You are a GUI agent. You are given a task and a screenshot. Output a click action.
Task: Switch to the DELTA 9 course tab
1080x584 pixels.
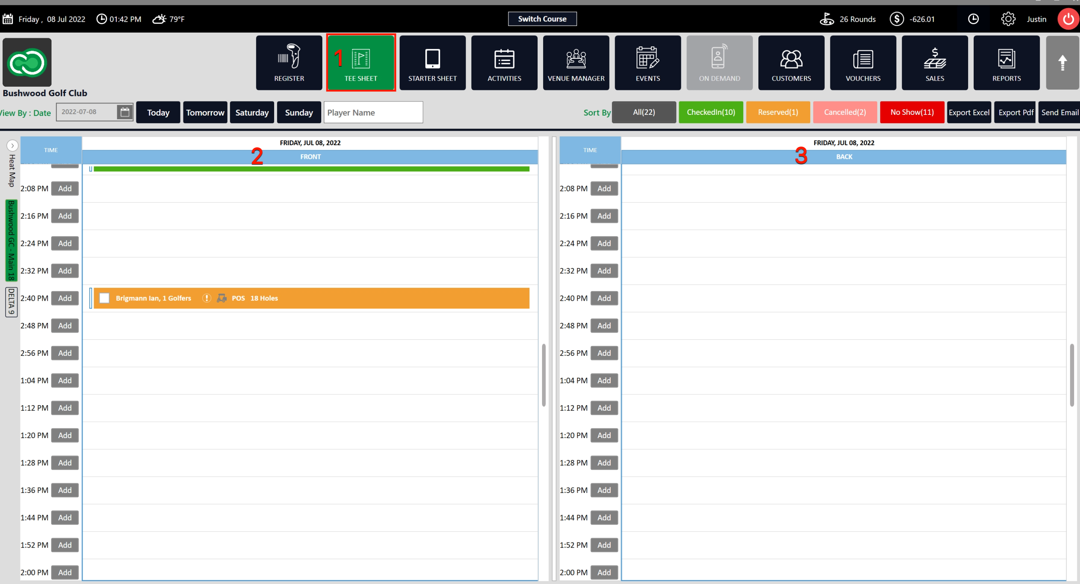pyautogui.click(x=11, y=302)
